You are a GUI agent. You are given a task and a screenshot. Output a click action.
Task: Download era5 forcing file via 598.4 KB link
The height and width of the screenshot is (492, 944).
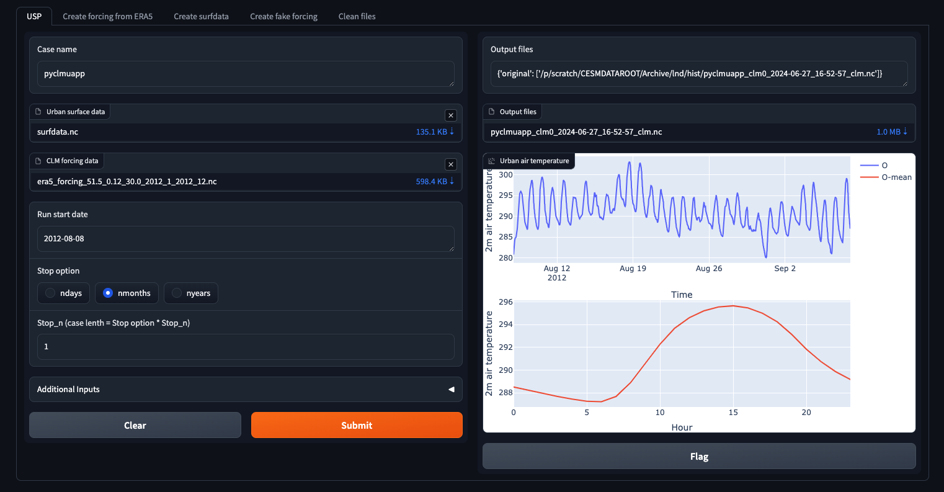(x=435, y=181)
